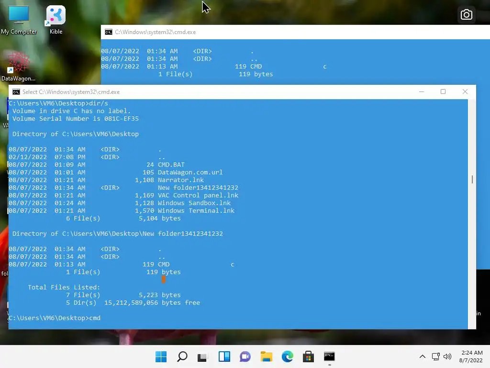The width and height of the screenshot is (490, 368).
Task: Click the 'Windows Terminal.lnk' entry
Action: [196, 211]
